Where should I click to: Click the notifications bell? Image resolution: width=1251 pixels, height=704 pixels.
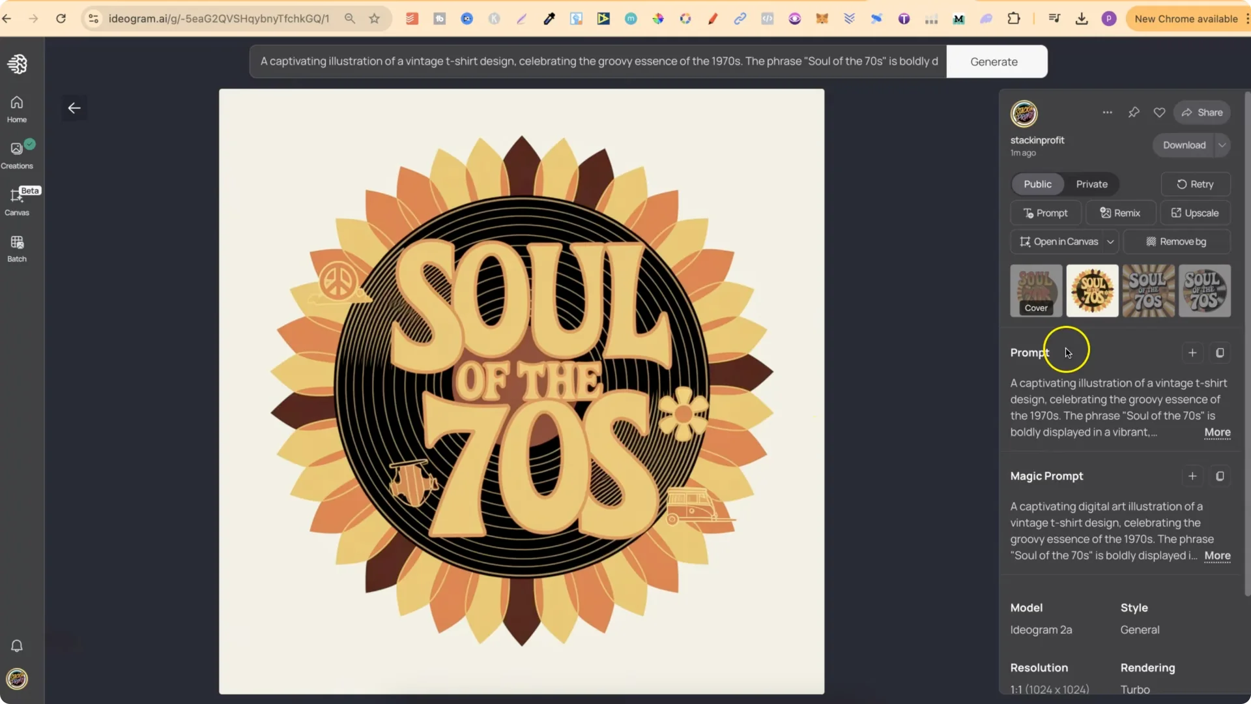click(16, 645)
